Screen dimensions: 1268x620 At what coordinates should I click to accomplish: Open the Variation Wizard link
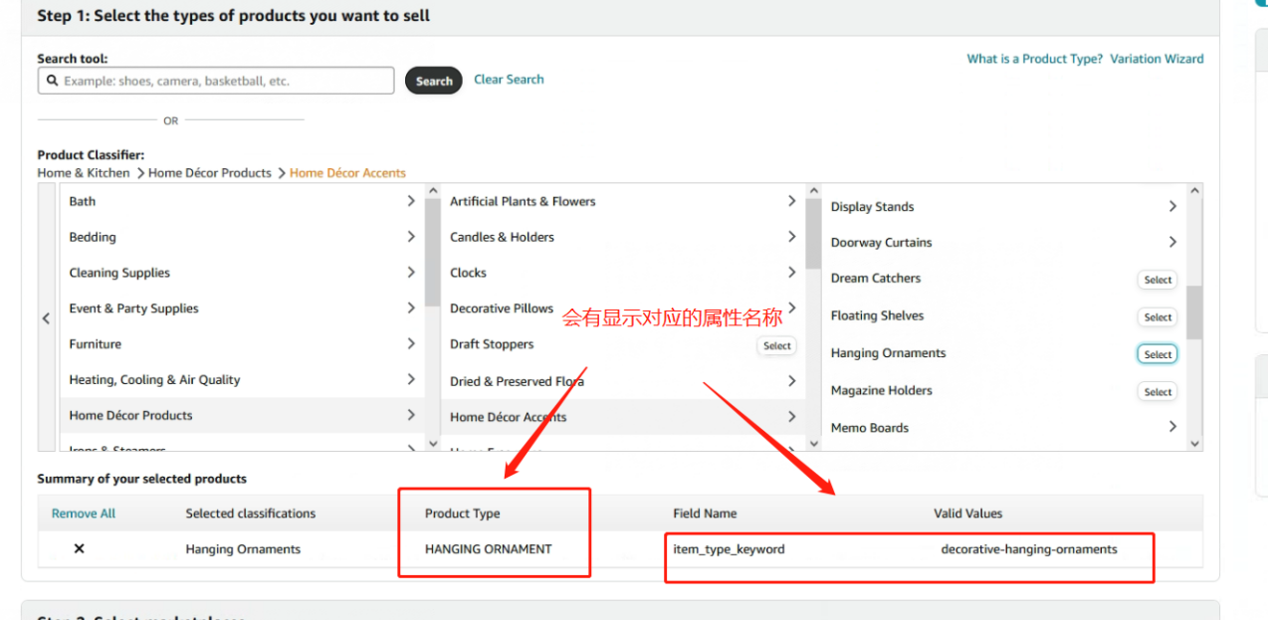point(1157,59)
